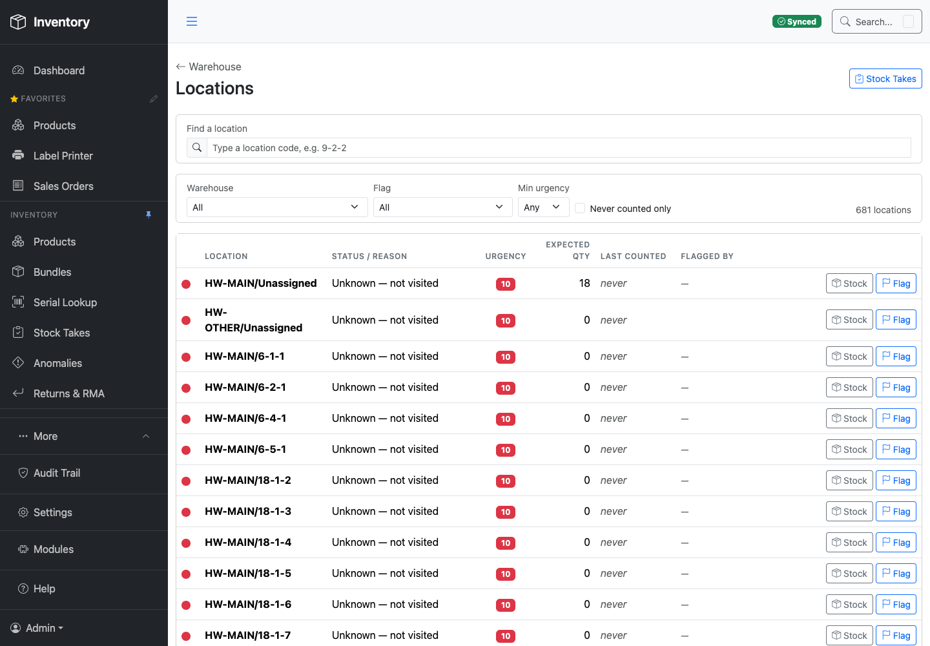Toggle the hamburger sidebar menu icon
This screenshot has width=930, height=646.
pos(192,21)
